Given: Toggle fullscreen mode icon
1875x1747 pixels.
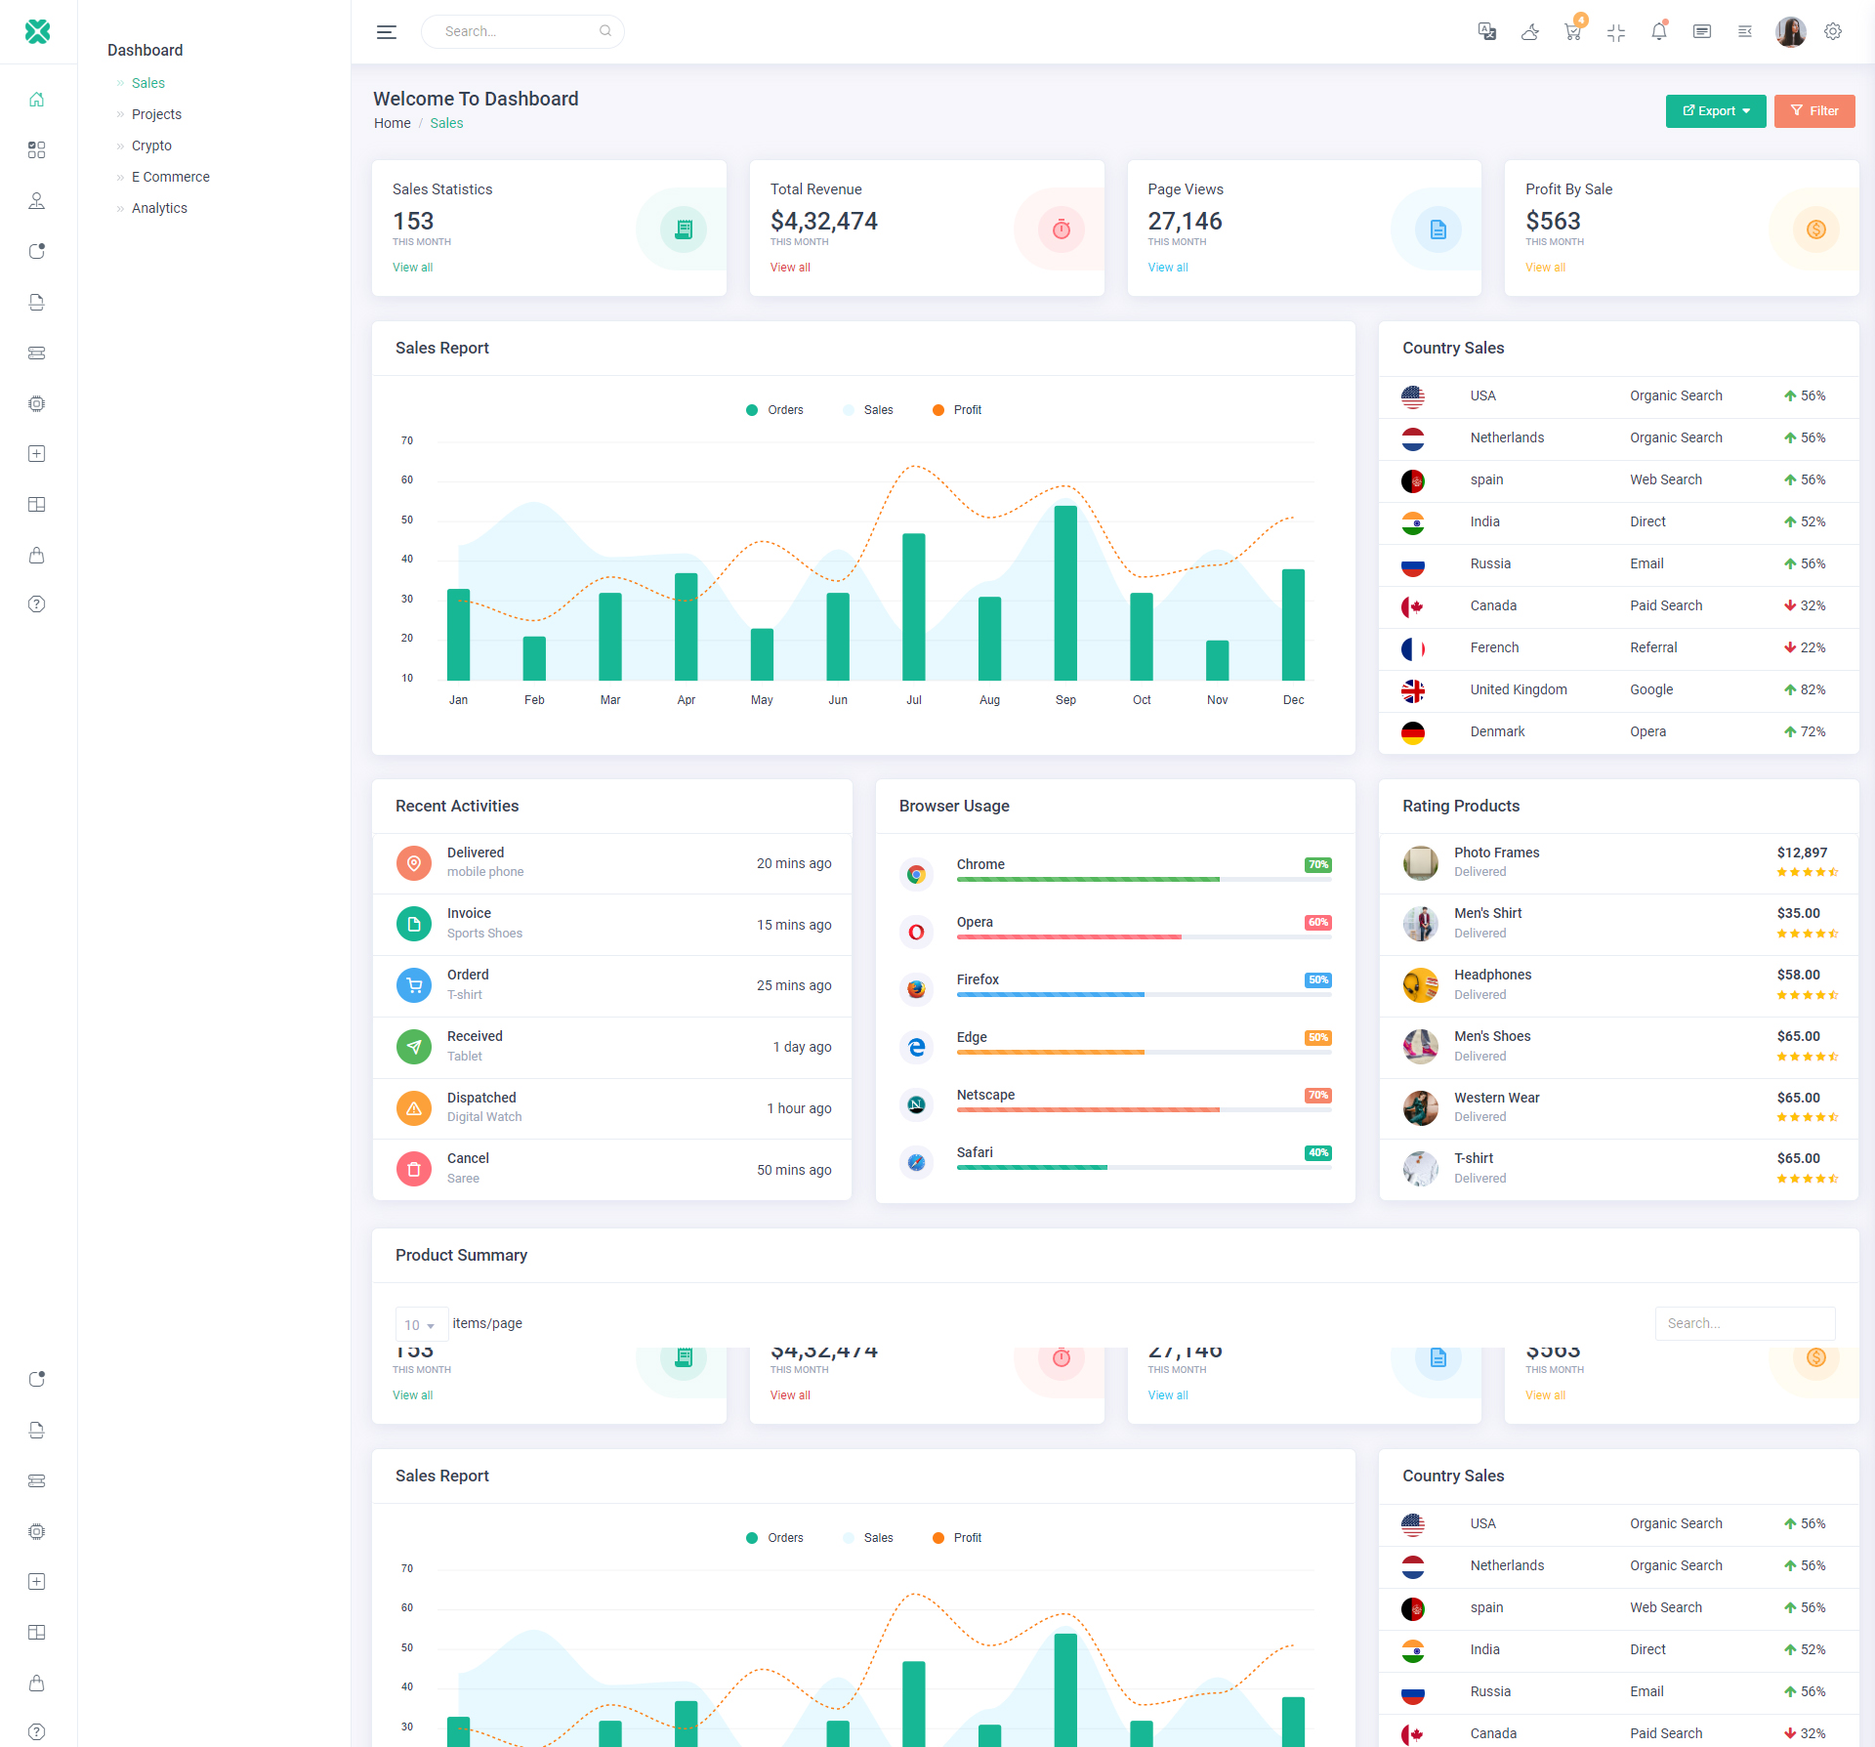Looking at the screenshot, I should pyautogui.click(x=1616, y=31).
